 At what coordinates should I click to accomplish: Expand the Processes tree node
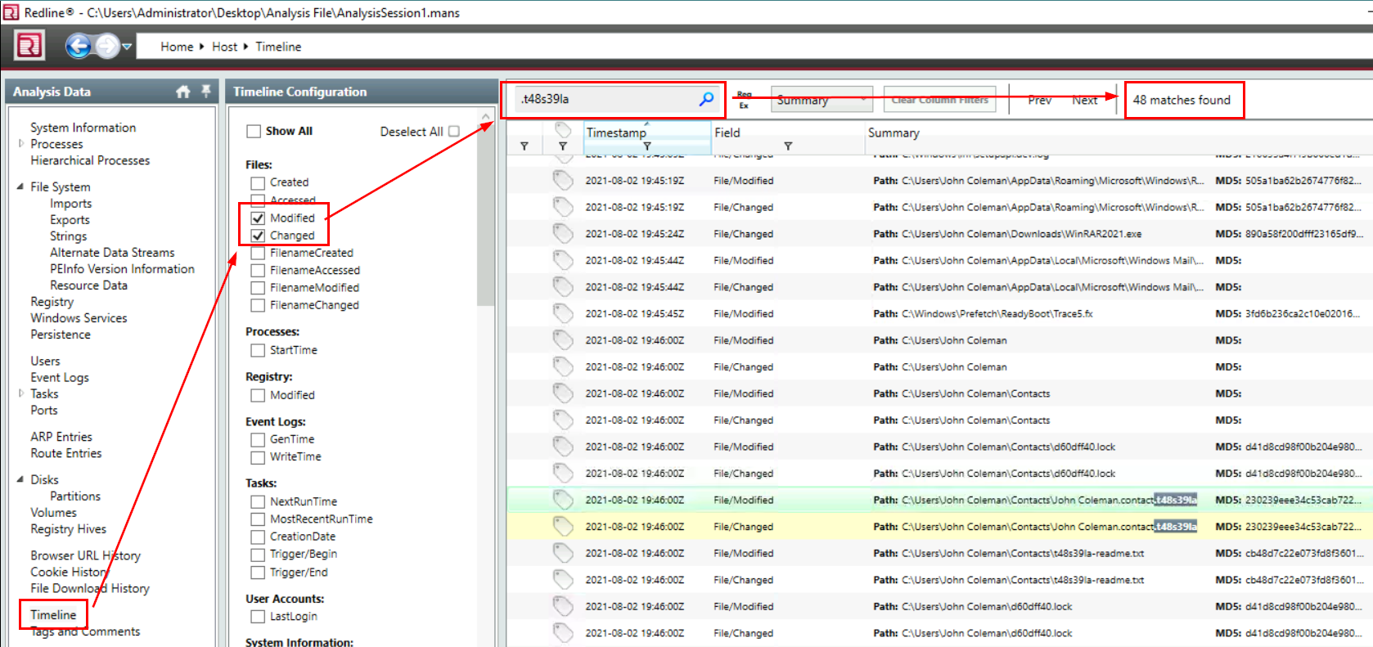[x=20, y=143]
